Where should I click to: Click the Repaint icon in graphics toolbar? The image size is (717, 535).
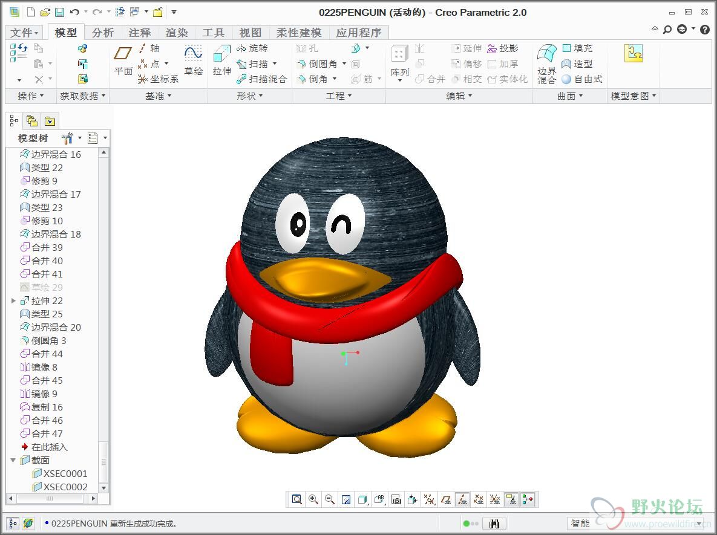pos(346,499)
